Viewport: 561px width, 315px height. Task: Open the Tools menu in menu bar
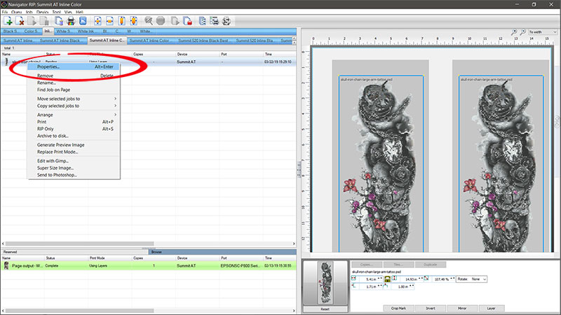(57, 12)
